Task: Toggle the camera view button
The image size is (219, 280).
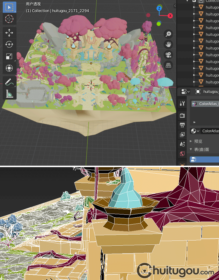Action: 168,55
